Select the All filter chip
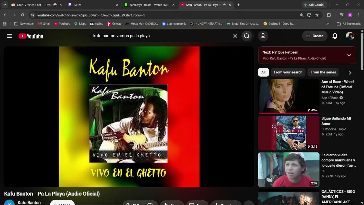 point(263,72)
